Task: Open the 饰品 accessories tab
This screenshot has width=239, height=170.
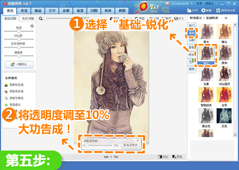Action: pyautogui.click(x=38, y=11)
